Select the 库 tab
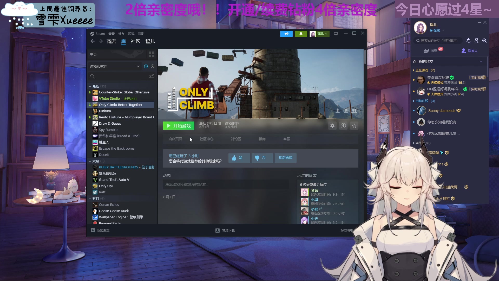Viewport: 499px width, 281px height. point(123,41)
